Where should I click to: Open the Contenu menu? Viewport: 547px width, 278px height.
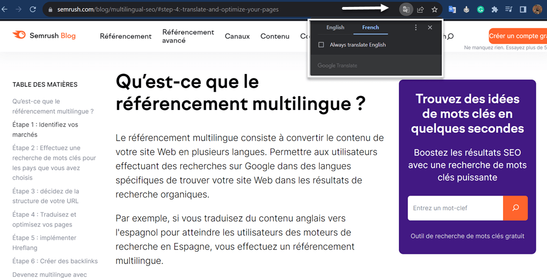point(275,36)
